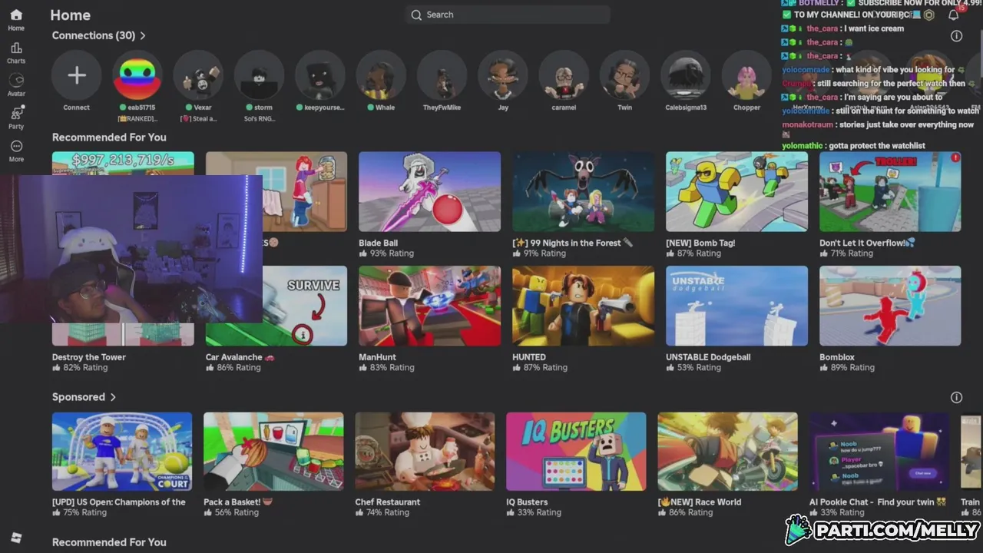Click the '53% Rating' under UNSTABLE Dodgeball

coord(699,368)
